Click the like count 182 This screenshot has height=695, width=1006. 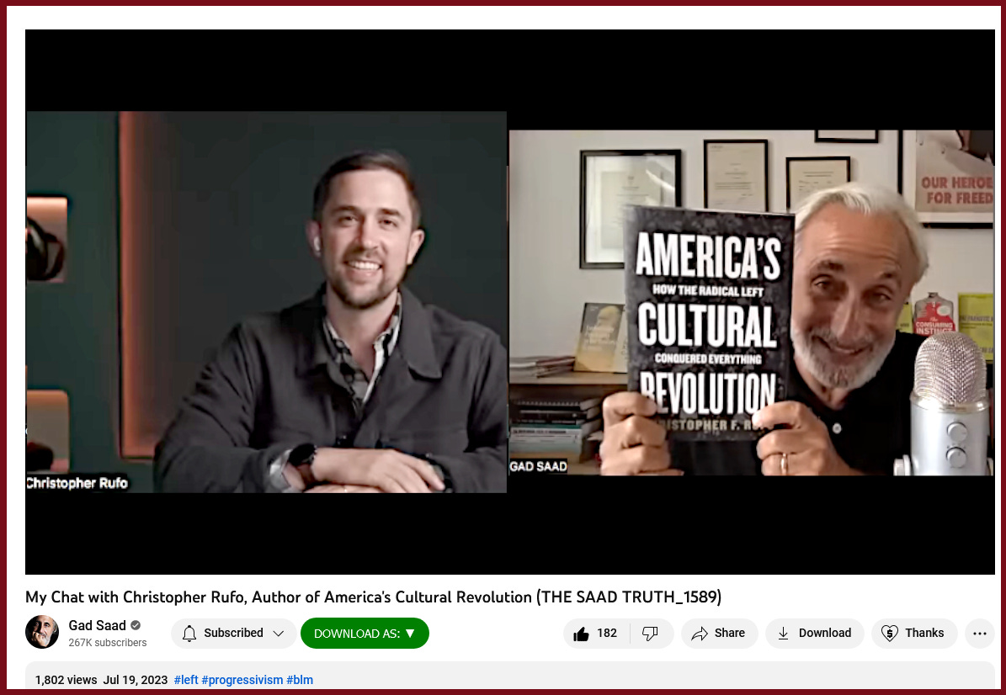pos(607,634)
